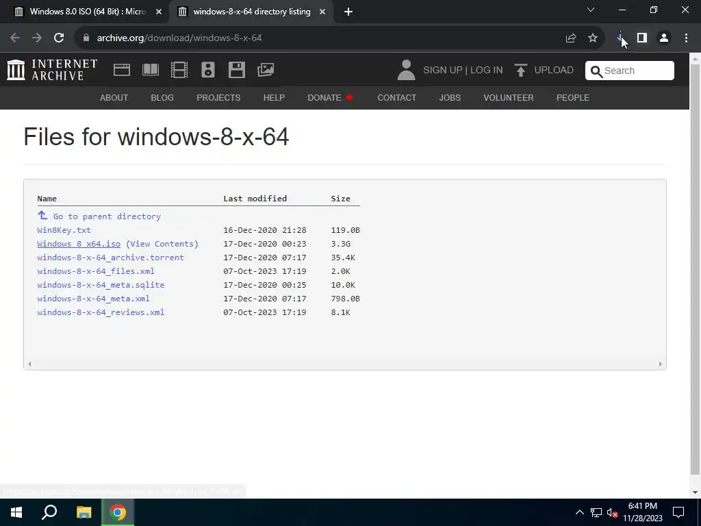Download windows-8-x-64_archive.torrent
The height and width of the screenshot is (526, 701).
pyautogui.click(x=110, y=258)
